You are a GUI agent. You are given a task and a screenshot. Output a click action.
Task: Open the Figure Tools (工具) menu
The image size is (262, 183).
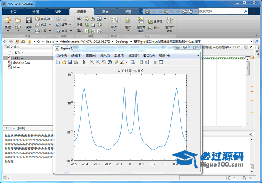pyautogui.click(x=119, y=56)
